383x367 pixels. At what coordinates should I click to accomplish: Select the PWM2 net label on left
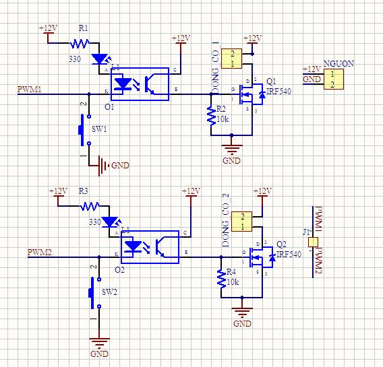(40, 252)
